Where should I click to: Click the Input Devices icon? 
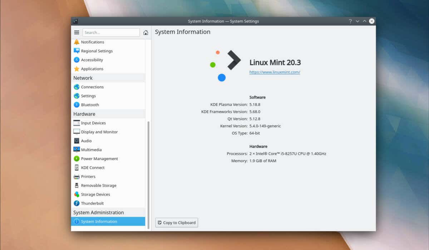coord(77,123)
